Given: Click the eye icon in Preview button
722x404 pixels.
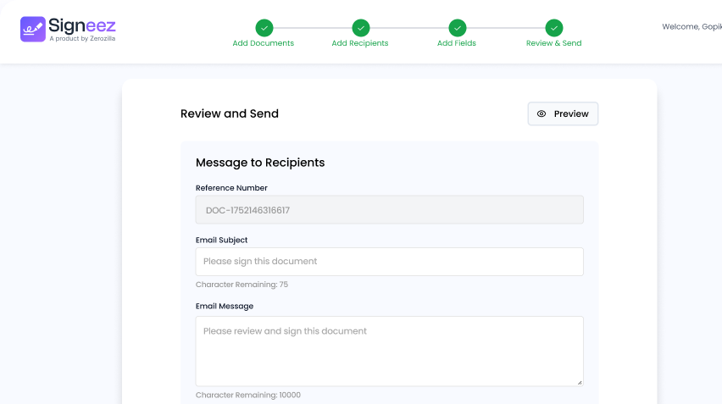Looking at the screenshot, I should pyautogui.click(x=542, y=113).
